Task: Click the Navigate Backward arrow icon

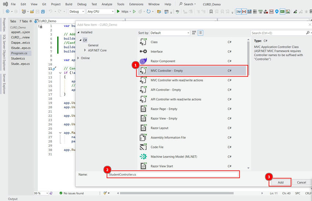Action: (8, 11)
